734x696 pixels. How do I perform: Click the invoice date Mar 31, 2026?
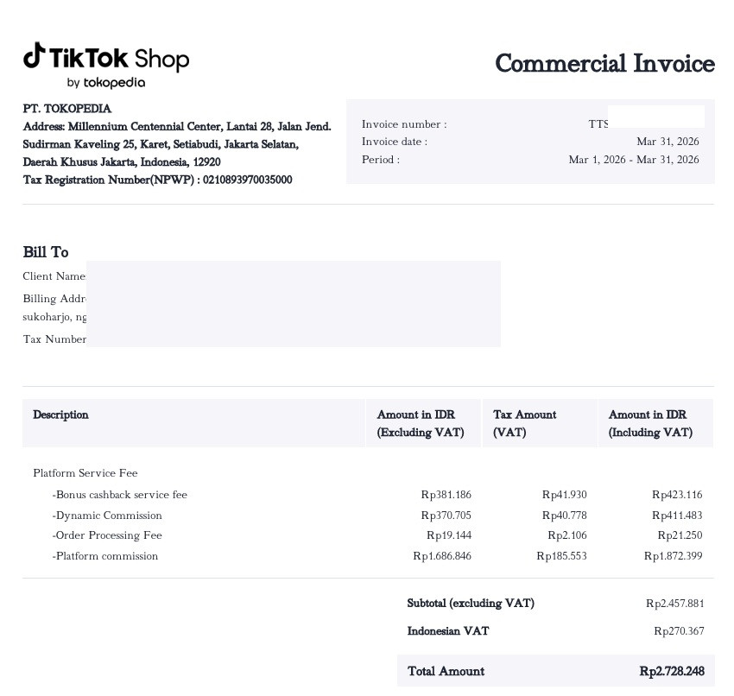tap(668, 142)
